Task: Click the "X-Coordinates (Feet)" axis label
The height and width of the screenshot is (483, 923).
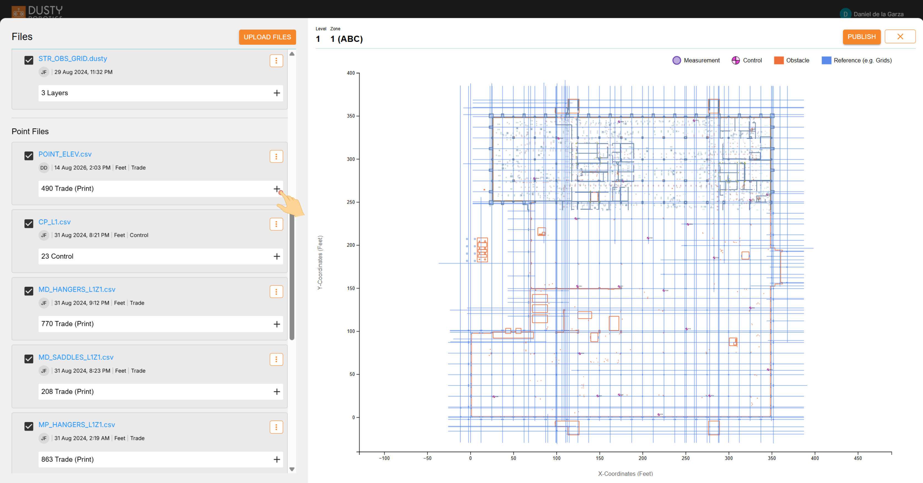Action: coord(625,474)
